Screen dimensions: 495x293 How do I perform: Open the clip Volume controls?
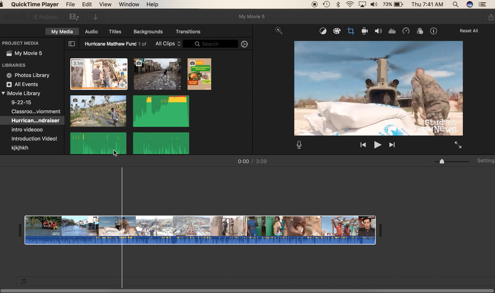378,31
